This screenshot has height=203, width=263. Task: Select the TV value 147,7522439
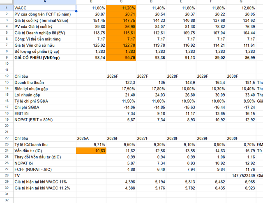coord(241,176)
